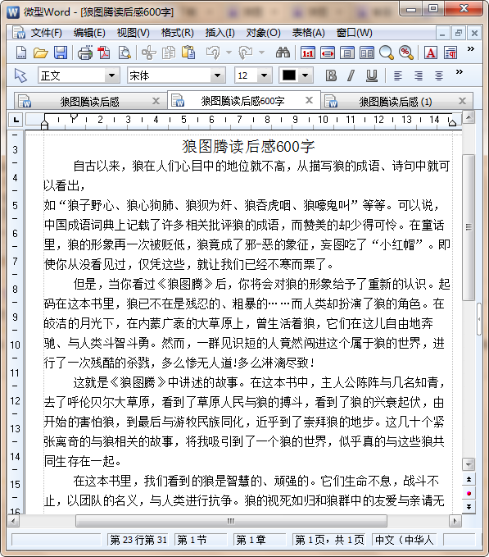Screen dimensions: 489x557
Task: Open the font size 12 dropdown
Action: (265, 75)
